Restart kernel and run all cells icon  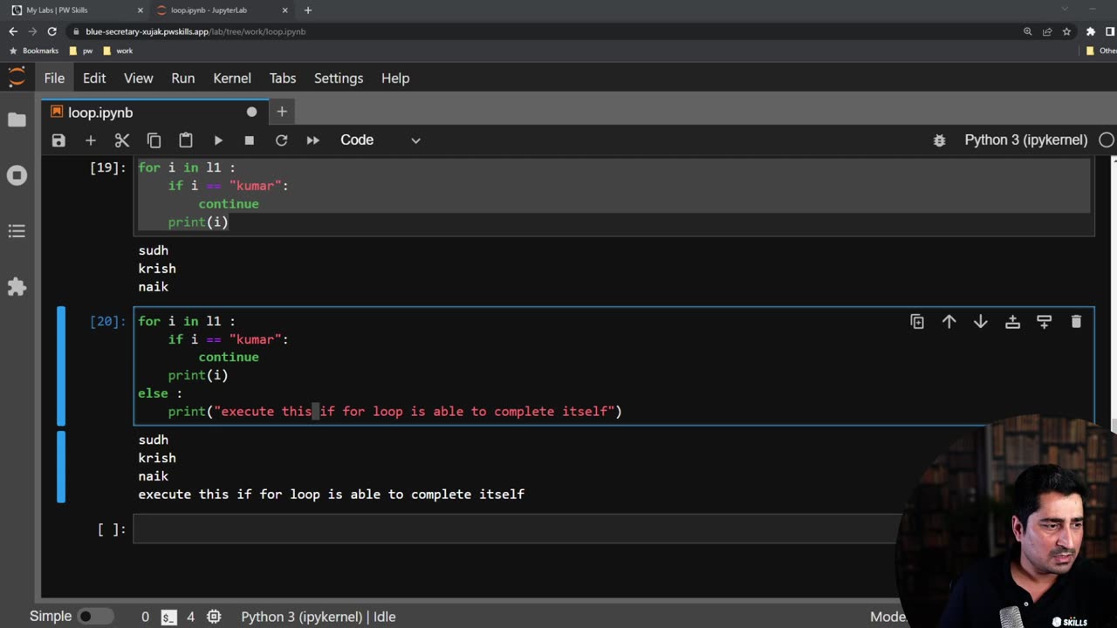pyautogui.click(x=312, y=140)
